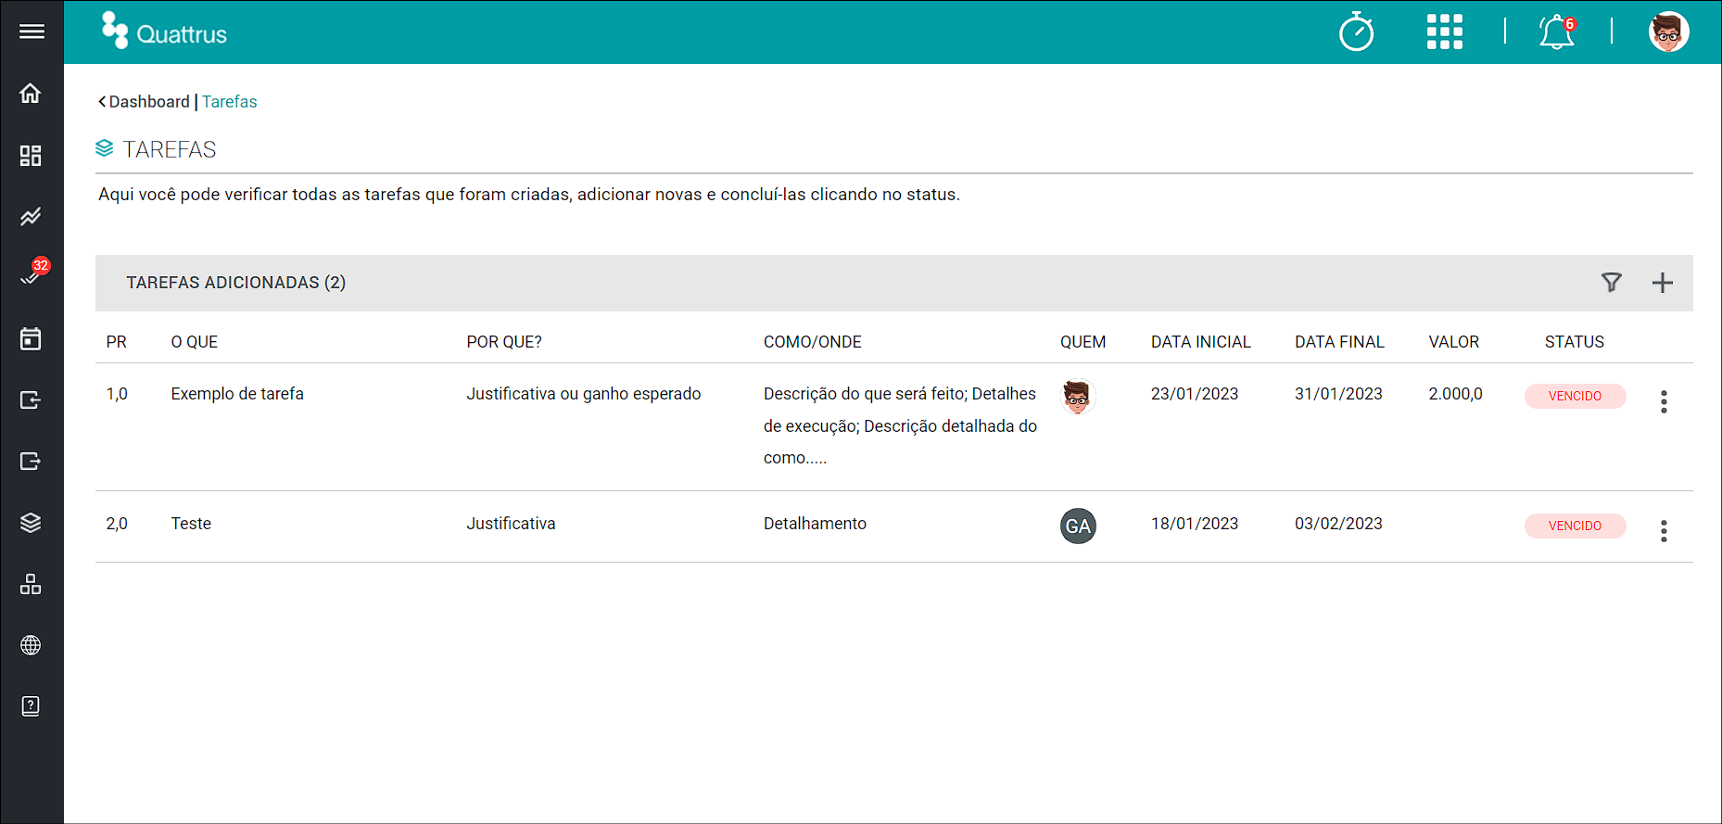Open layers sidebar icon
Viewport: 1722px width, 824px height.
(x=31, y=523)
